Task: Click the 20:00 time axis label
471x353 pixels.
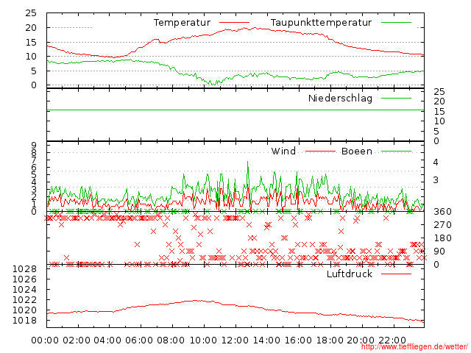Action: 361,340
